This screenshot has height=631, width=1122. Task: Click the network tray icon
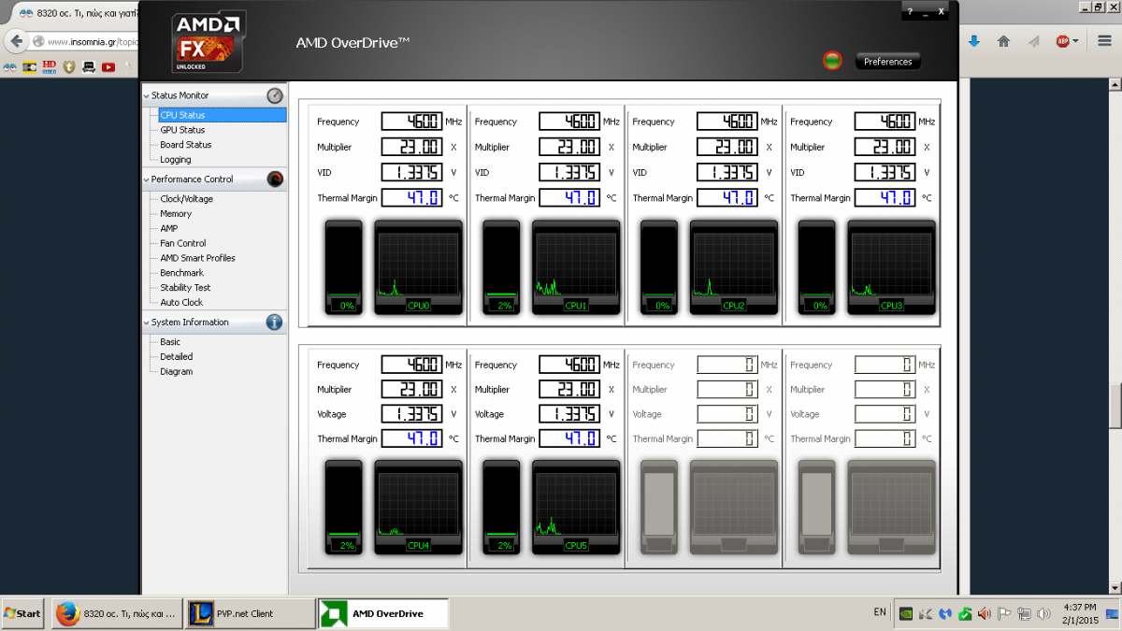1025,614
